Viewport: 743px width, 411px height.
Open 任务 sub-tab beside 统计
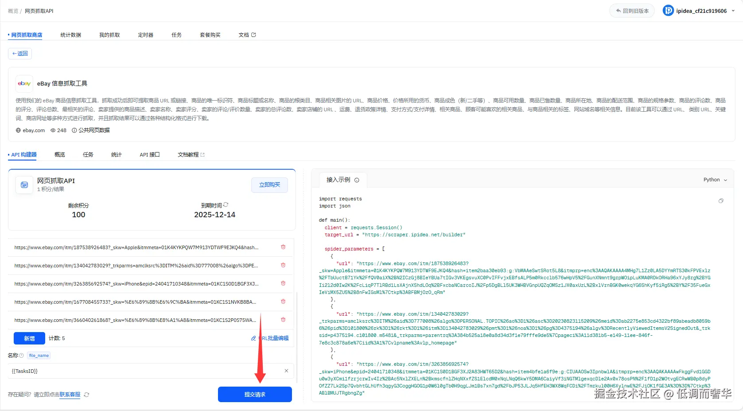(88, 155)
